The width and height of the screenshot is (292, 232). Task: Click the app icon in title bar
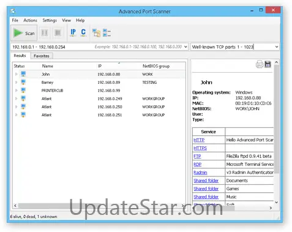pos(13,11)
